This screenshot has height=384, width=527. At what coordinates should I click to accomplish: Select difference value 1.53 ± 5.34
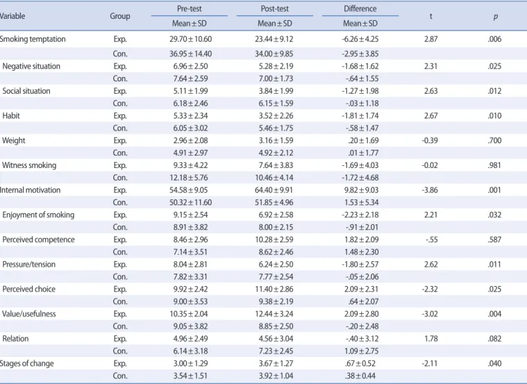pos(361,203)
